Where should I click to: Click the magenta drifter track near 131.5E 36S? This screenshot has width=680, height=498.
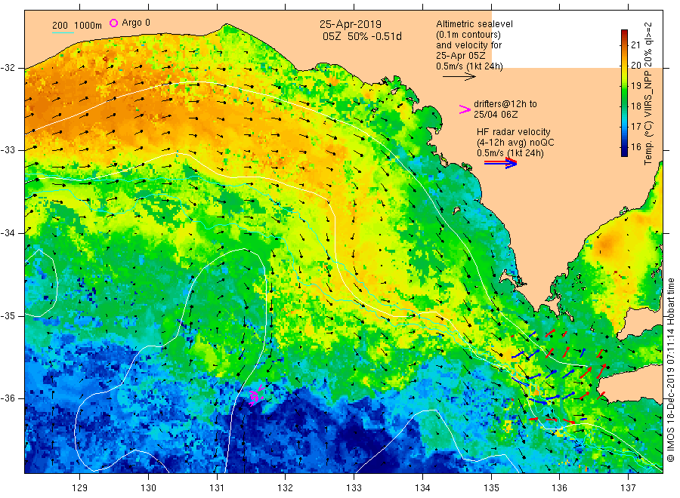click(257, 395)
